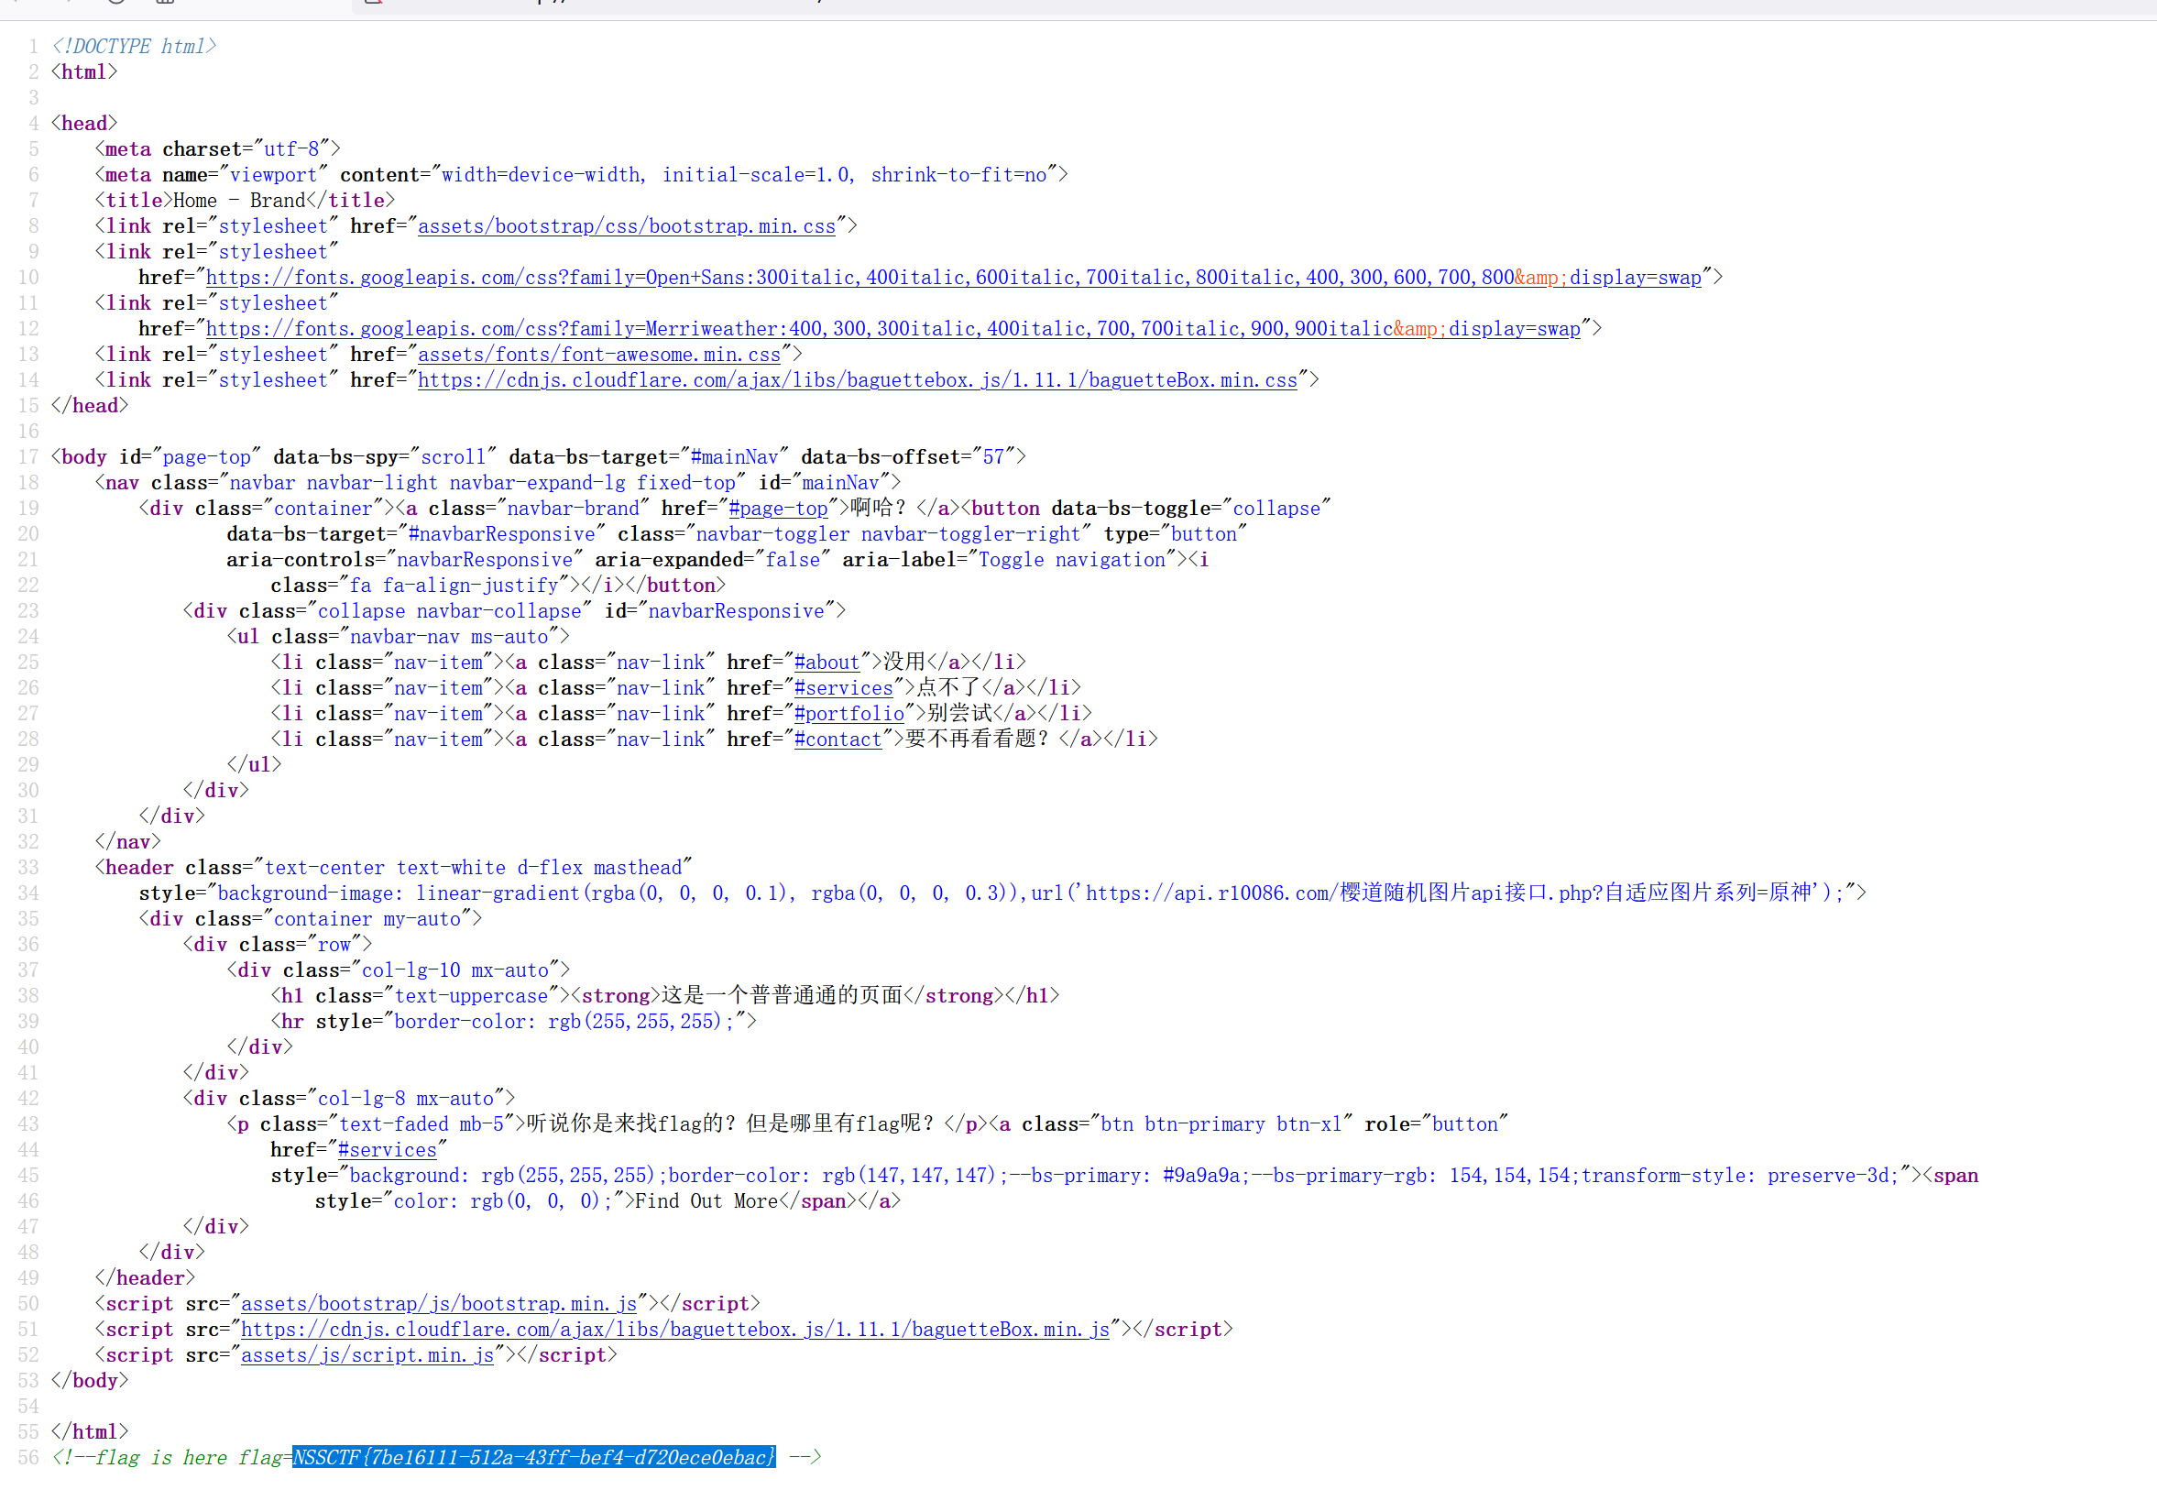Click the '要不再看看题？' nav link text
Image resolution: width=2157 pixels, height=1490 pixels.
pos(976,740)
